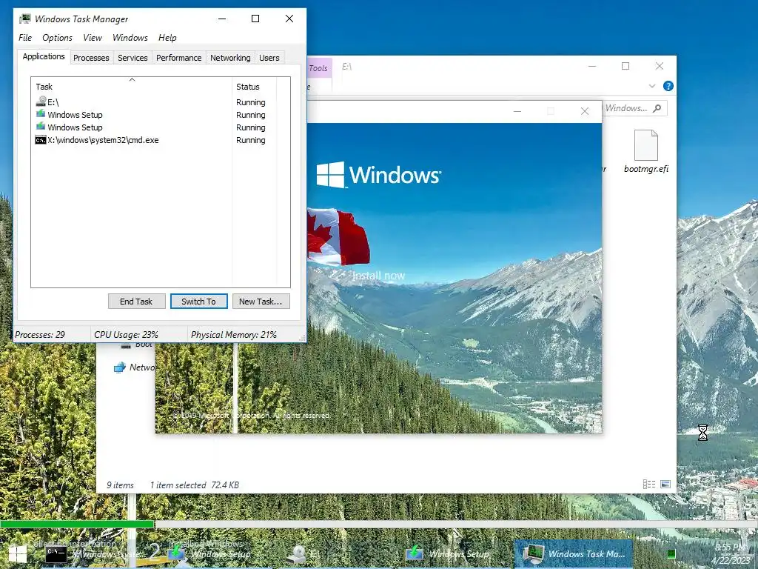The image size is (758, 569).
Task: Click the Explorer search box
Action: 634,108
